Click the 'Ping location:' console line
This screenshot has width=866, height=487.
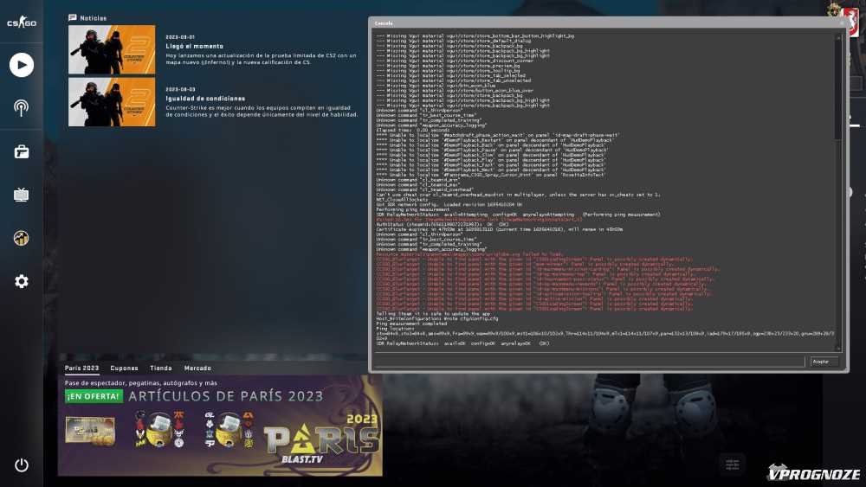(x=395, y=329)
